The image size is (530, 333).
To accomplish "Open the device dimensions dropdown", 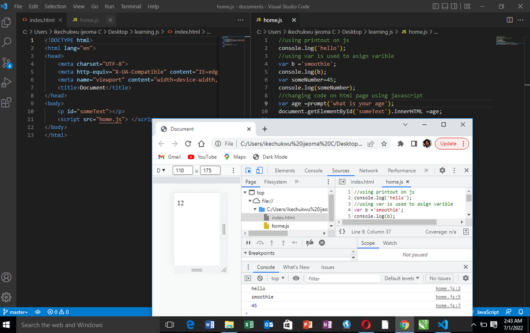I will [x=160, y=171].
